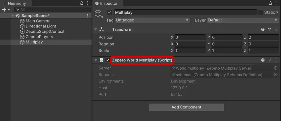Open Transform component preset settings icon
Screen dimensions: 281x121
tap(269, 30)
